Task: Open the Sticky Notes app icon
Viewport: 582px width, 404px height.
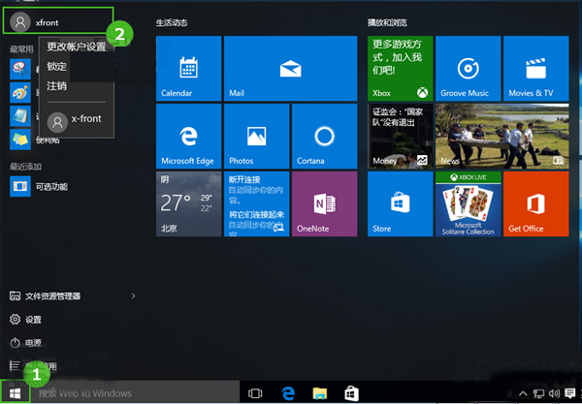Action: [x=20, y=140]
